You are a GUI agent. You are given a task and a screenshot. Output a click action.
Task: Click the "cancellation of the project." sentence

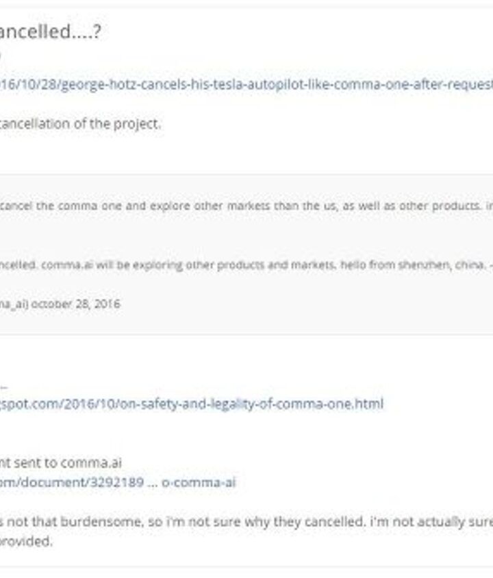pos(80,124)
